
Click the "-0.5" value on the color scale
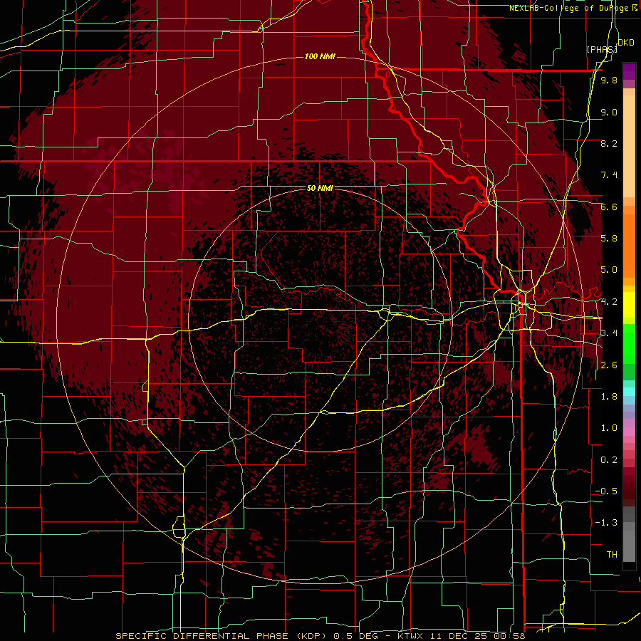[606, 491]
